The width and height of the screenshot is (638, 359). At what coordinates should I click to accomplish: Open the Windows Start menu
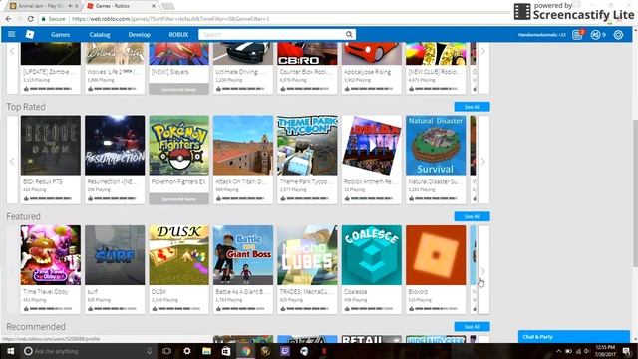click(x=10, y=351)
